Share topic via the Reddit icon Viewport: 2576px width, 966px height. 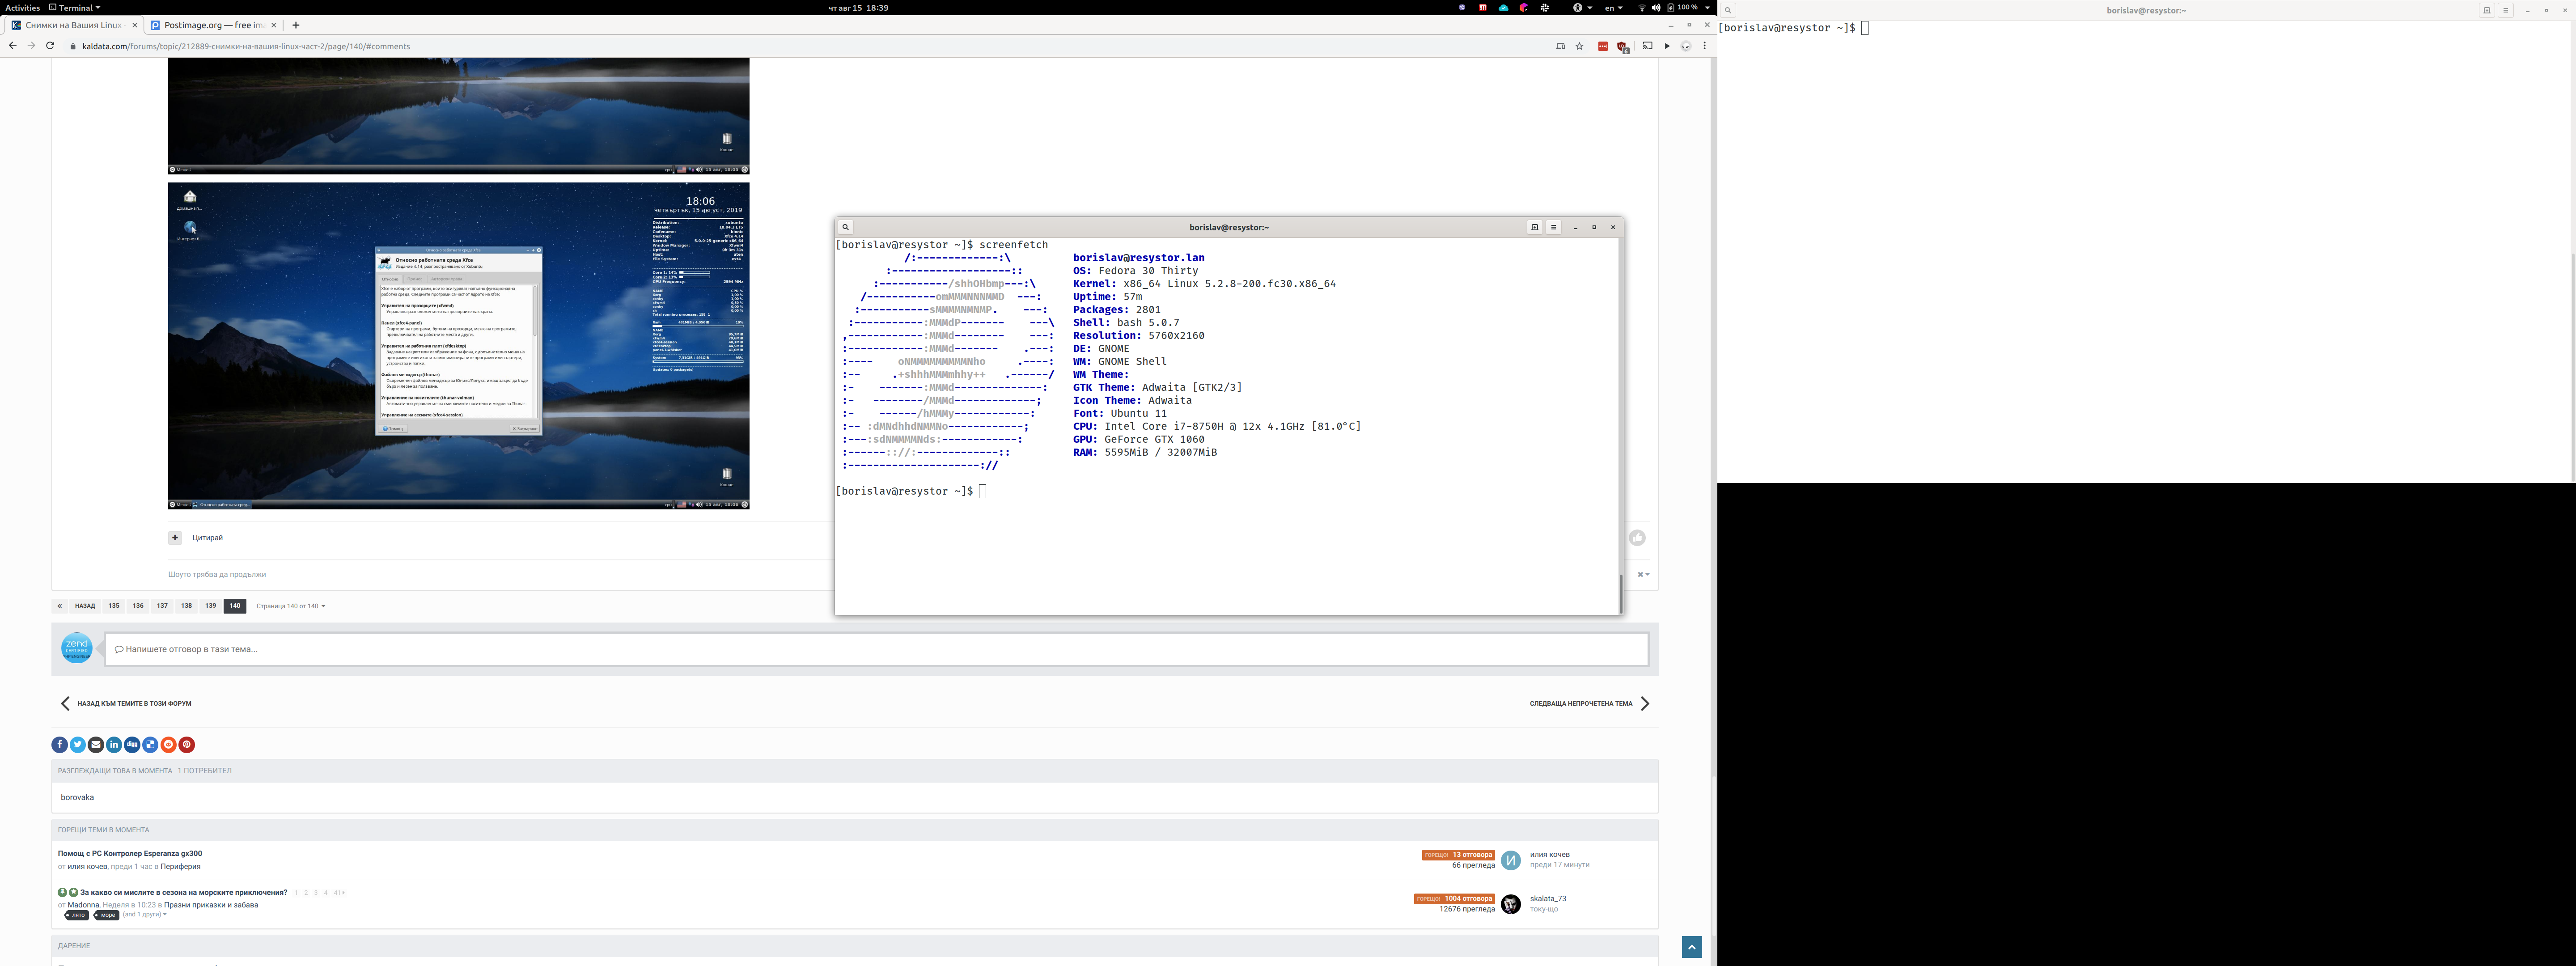[x=168, y=744]
